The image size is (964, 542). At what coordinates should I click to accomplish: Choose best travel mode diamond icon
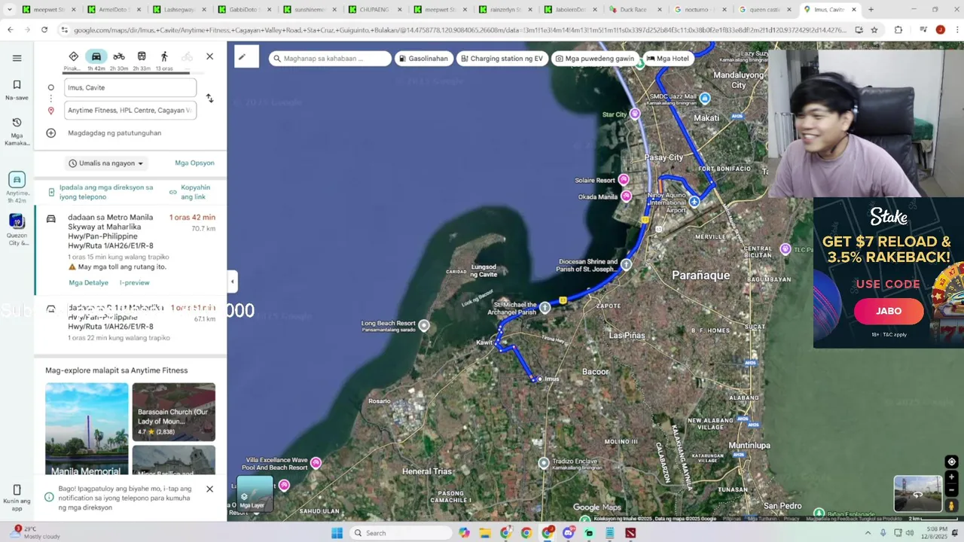(x=73, y=60)
